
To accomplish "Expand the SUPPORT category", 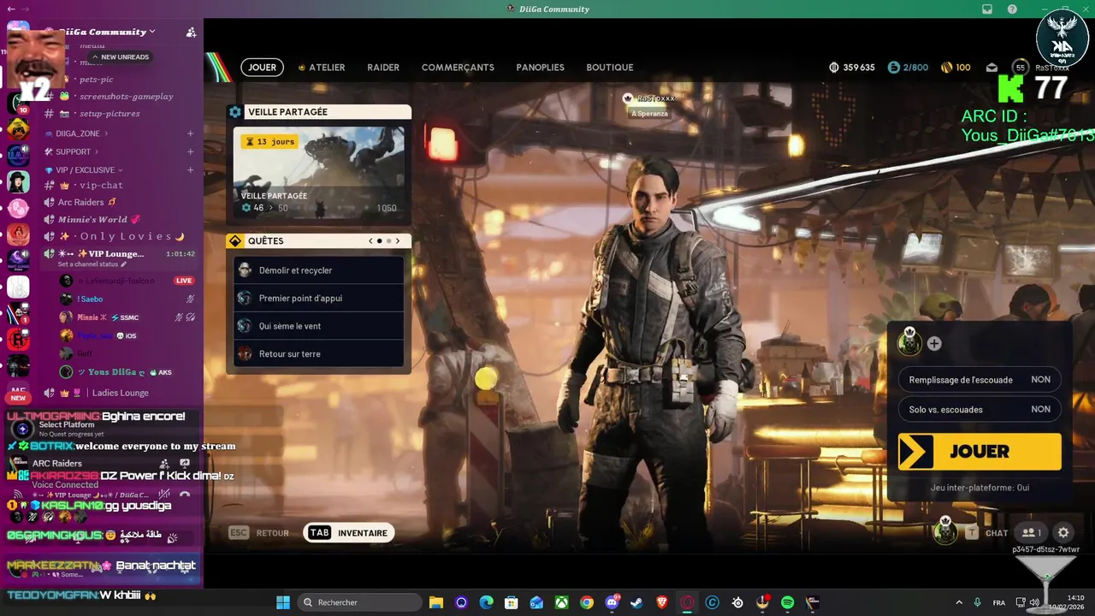I will [x=74, y=151].
